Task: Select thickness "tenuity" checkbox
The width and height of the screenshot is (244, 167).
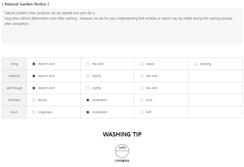Action: [x=34, y=100]
